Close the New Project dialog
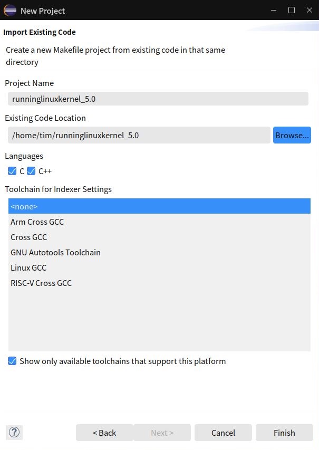Image resolution: width=319 pixels, height=450 pixels. (310, 11)
